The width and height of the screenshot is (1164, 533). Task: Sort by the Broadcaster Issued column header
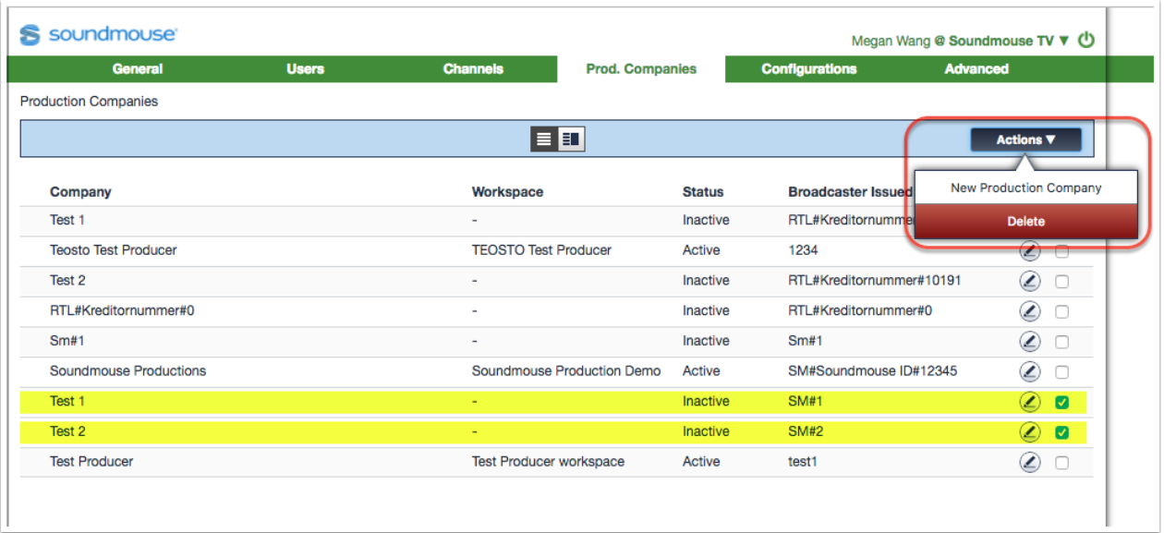[850, 192]
